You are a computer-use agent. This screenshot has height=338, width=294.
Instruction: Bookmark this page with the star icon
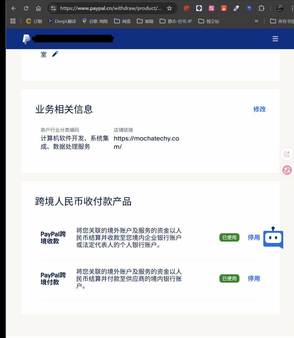169,8
